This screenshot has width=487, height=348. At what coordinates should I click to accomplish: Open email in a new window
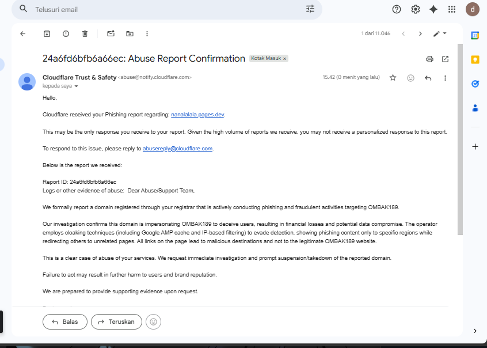[x=445, y=59]
